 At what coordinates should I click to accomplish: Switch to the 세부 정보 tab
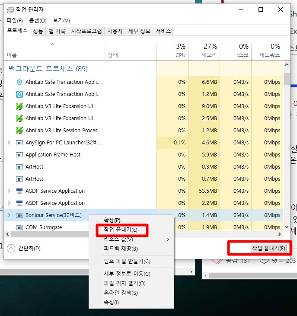[139, 31]
